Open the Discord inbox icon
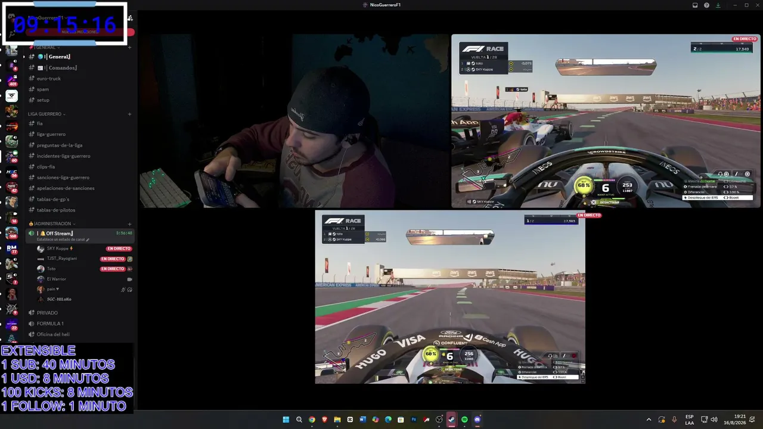 click(x=695, y=5)
